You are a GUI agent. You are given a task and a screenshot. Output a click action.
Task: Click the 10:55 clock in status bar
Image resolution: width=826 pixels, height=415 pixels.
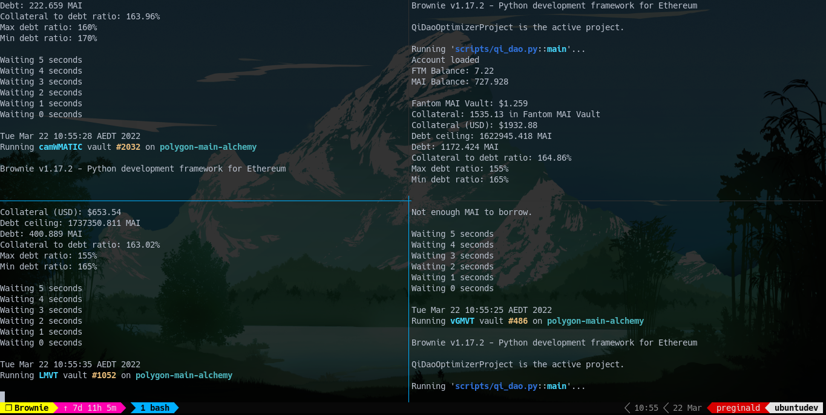pyautogui.click(x=646, y=408)
